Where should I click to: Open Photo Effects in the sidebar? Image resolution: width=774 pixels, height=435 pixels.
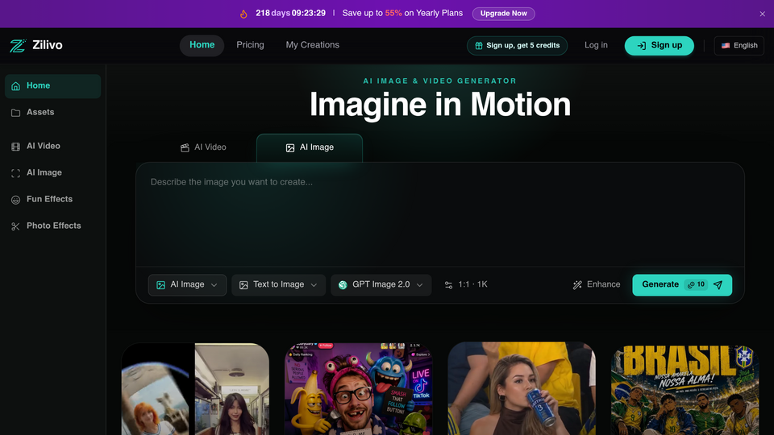coord(53,226)
